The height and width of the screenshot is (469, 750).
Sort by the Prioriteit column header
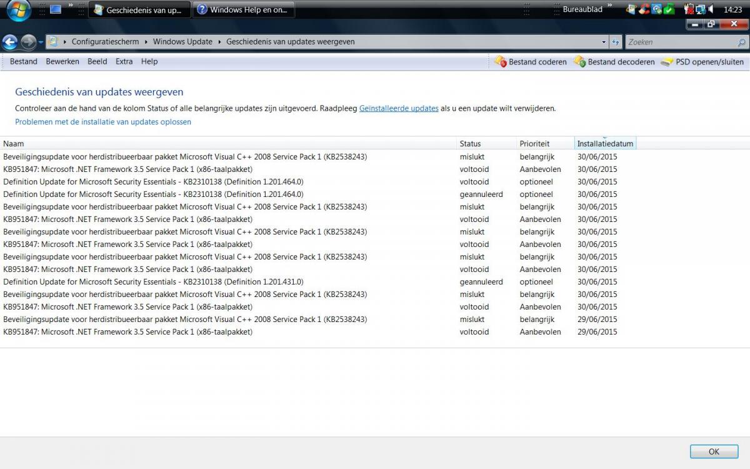coord(545,144)
